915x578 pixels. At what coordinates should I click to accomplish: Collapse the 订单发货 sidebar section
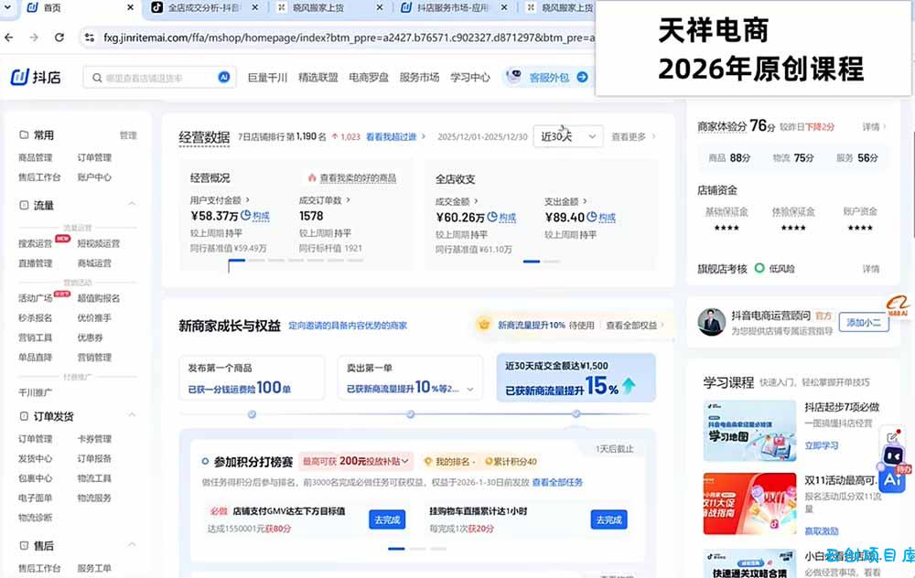click(132, 415)
